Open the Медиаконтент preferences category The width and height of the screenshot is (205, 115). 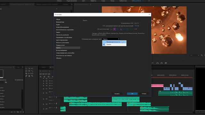(60, 45)
